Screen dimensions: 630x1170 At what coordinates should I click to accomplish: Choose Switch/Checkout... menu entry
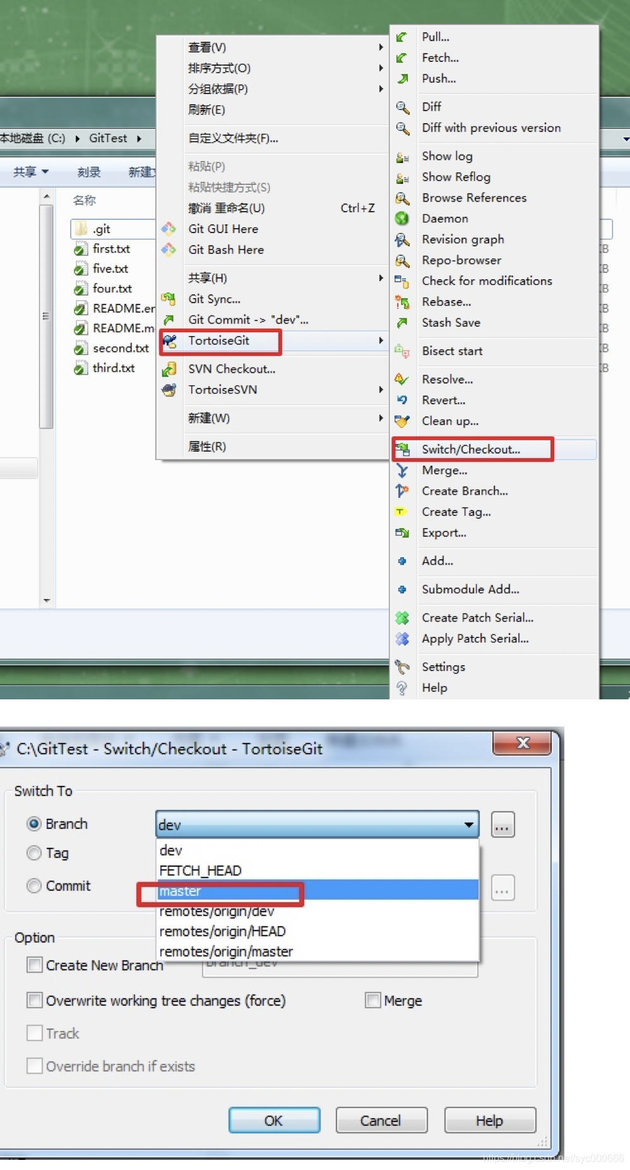pyautogui.click(x=494, y=449)
